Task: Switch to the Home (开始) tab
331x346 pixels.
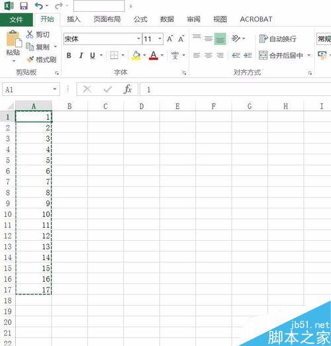Action: [x=47, y=19]
